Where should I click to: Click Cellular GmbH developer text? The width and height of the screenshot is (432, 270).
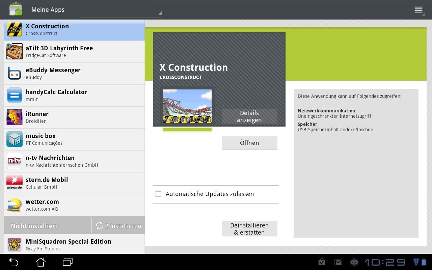pos(42,187)
